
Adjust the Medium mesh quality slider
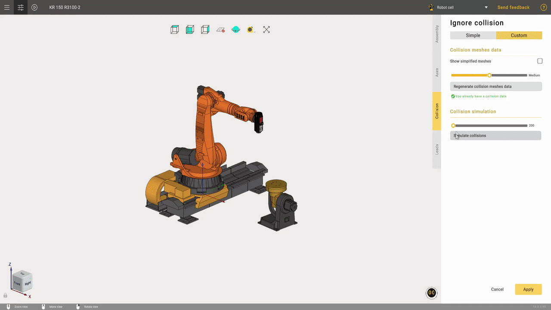(x=489, y=75)
